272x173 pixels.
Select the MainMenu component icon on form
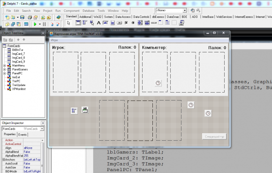click(x=74, y=111)
